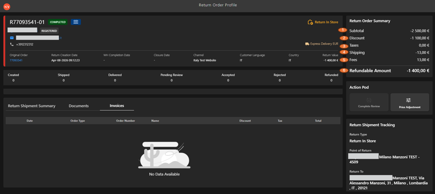This screenshot has width=435, height=194.
Task: Click the Return In Store house icon
Action: (x=311, y=22)
